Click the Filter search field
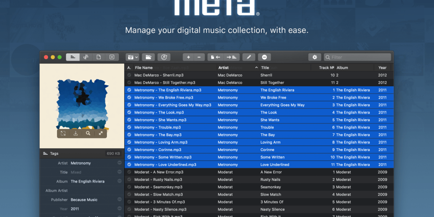 click(x=357, y=57)
